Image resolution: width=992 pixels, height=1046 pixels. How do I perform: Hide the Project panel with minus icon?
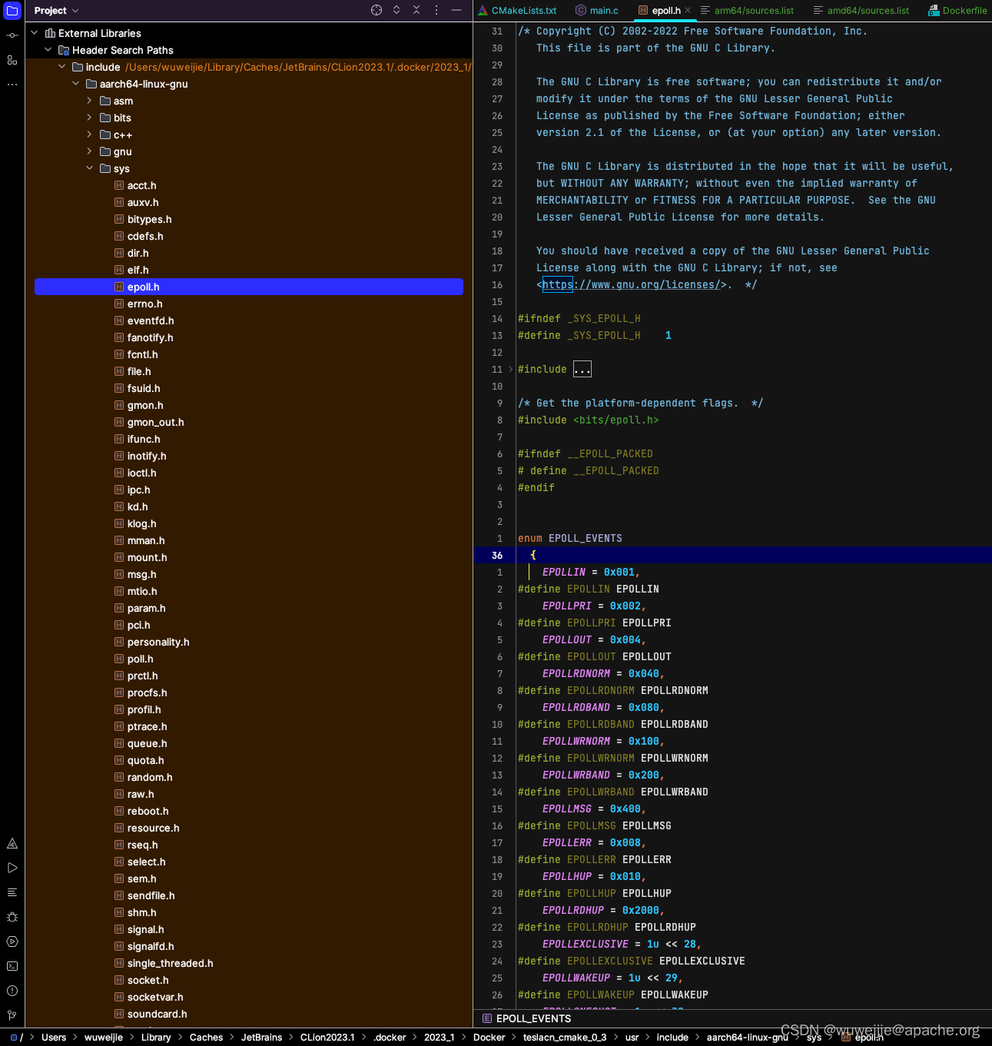tap(456, 10)
